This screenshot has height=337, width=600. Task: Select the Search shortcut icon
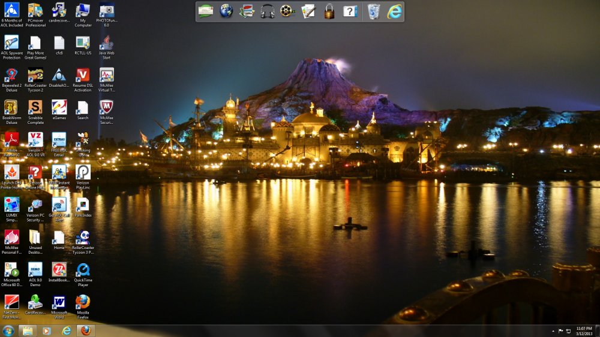(x=83, y=110)
